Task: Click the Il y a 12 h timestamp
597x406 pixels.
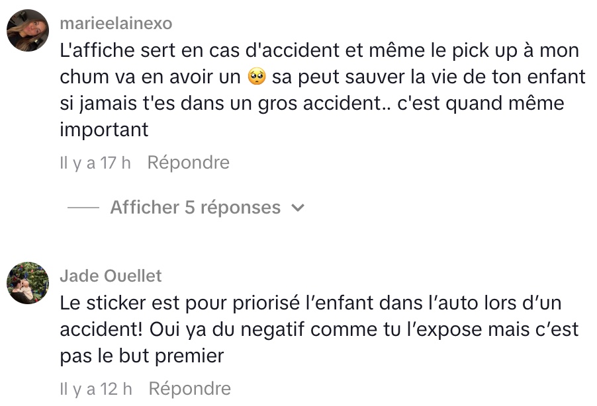Action: pos(96,389)
